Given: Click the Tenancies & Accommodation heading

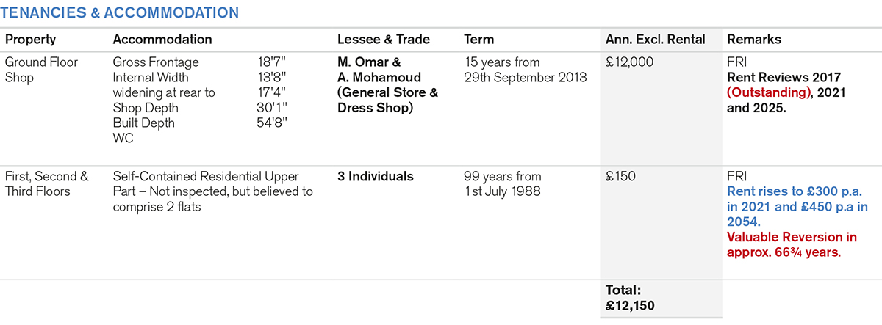Looking at the screenshot, I should pos(119,12).
